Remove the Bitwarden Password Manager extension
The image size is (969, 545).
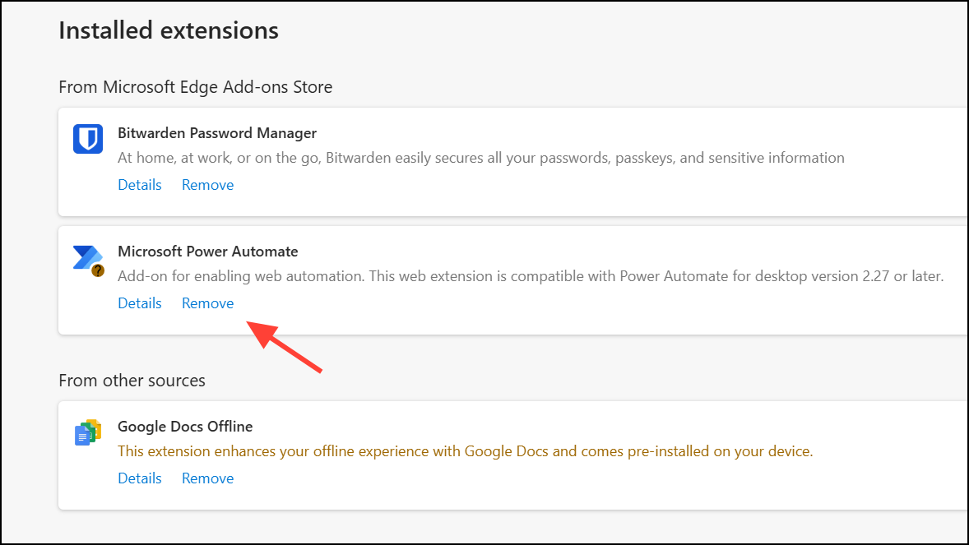click(207, 184)
